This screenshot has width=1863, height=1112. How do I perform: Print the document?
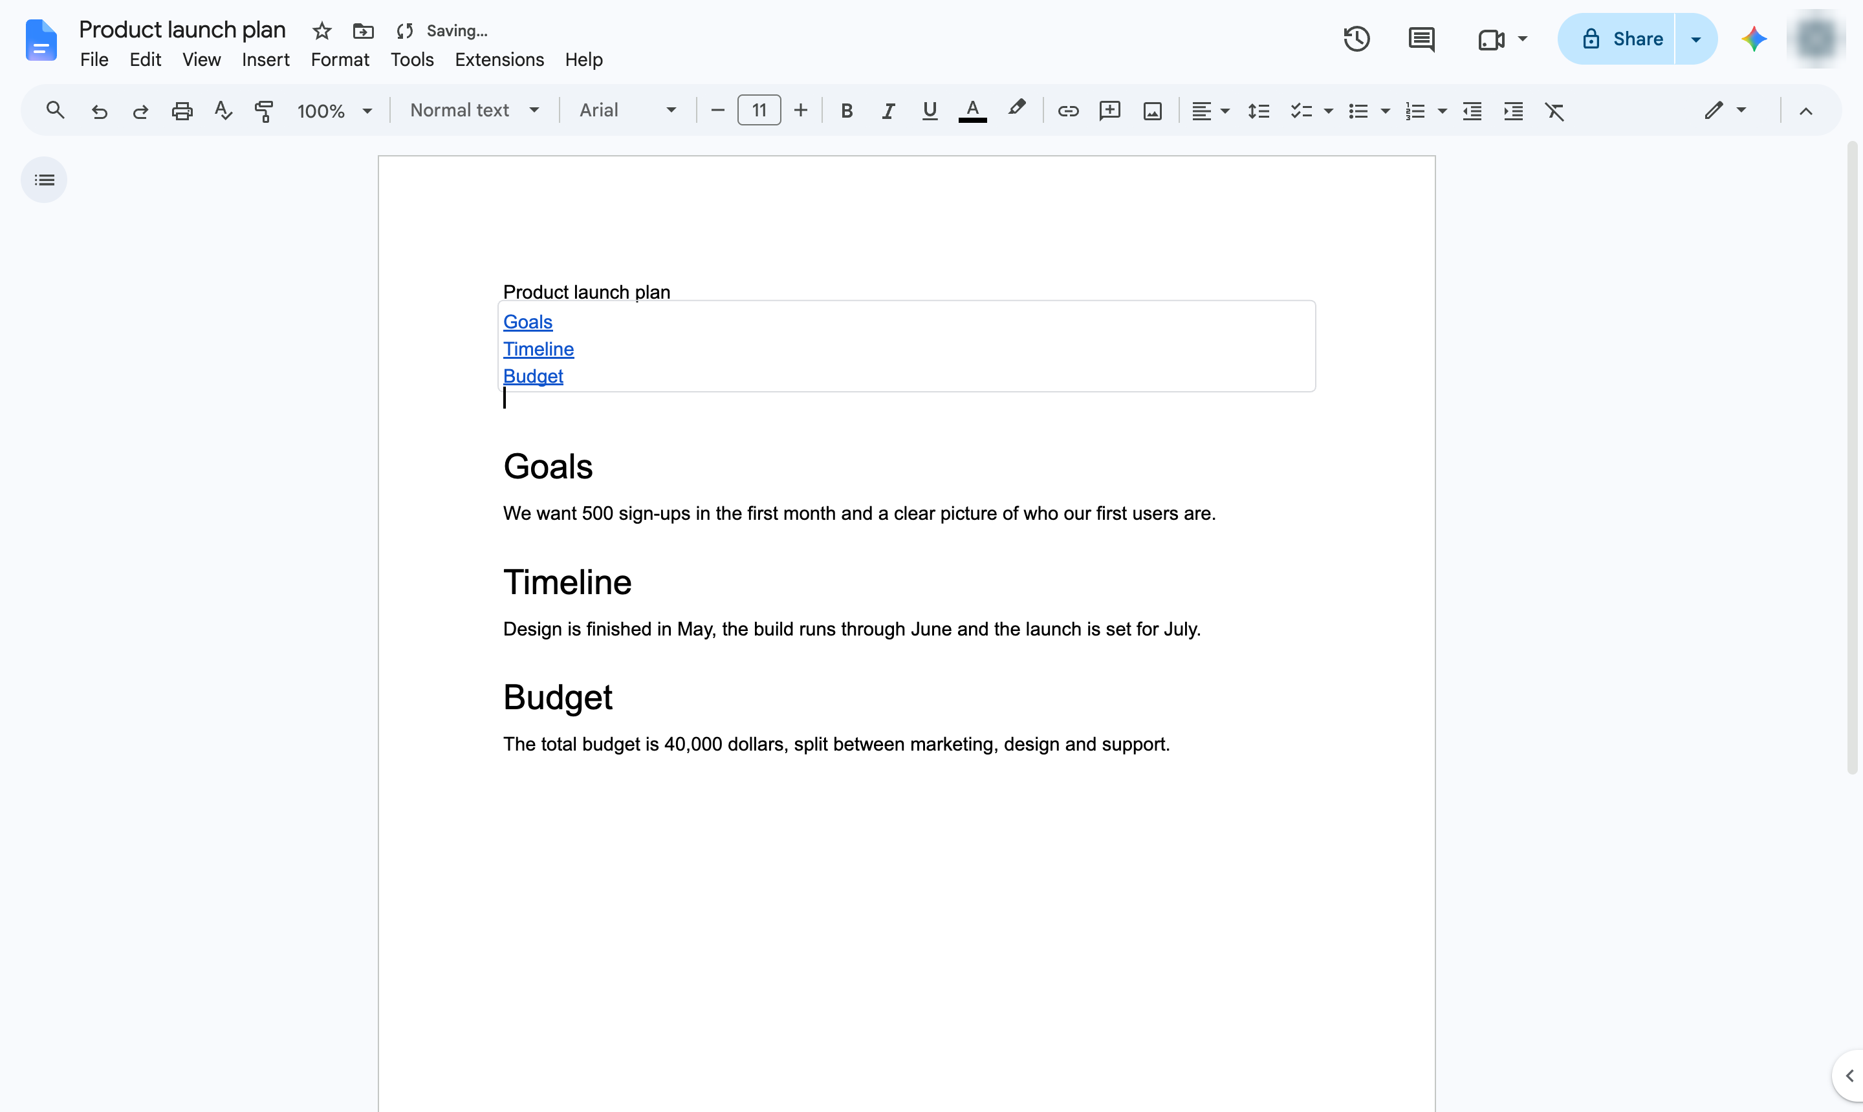coord(182,111)
